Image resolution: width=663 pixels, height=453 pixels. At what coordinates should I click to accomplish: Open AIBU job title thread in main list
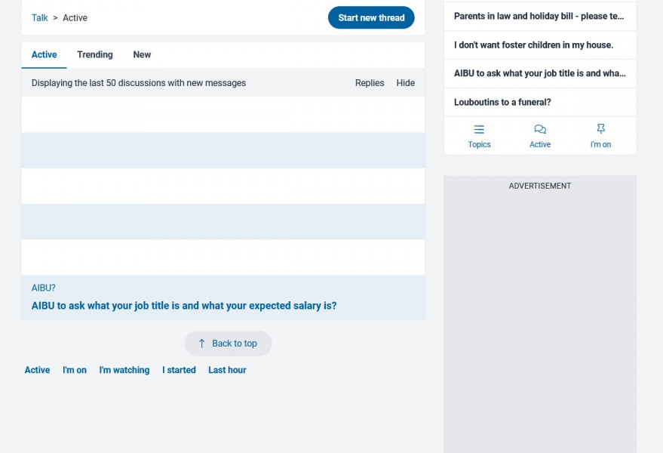coord(184,306)
